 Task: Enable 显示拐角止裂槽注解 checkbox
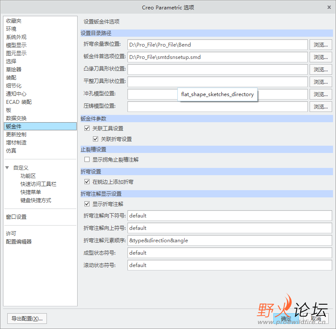pos(87,159)
